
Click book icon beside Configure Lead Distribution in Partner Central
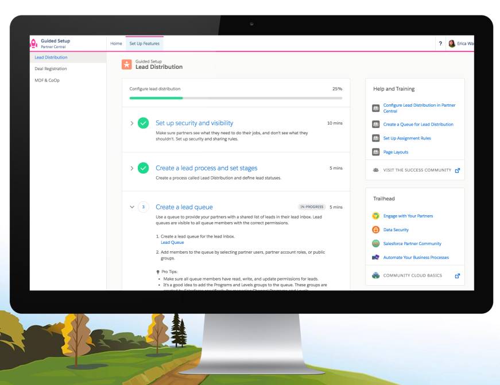376,108
